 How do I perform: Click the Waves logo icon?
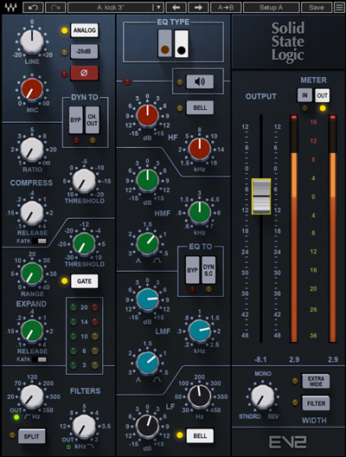10,7
